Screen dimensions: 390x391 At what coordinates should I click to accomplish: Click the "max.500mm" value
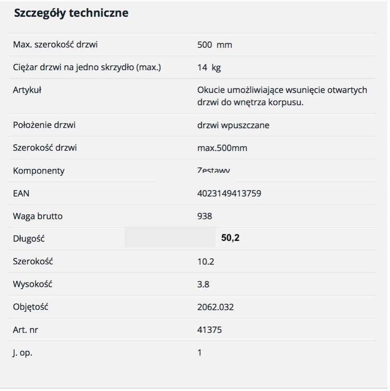[x=222, y=148]
